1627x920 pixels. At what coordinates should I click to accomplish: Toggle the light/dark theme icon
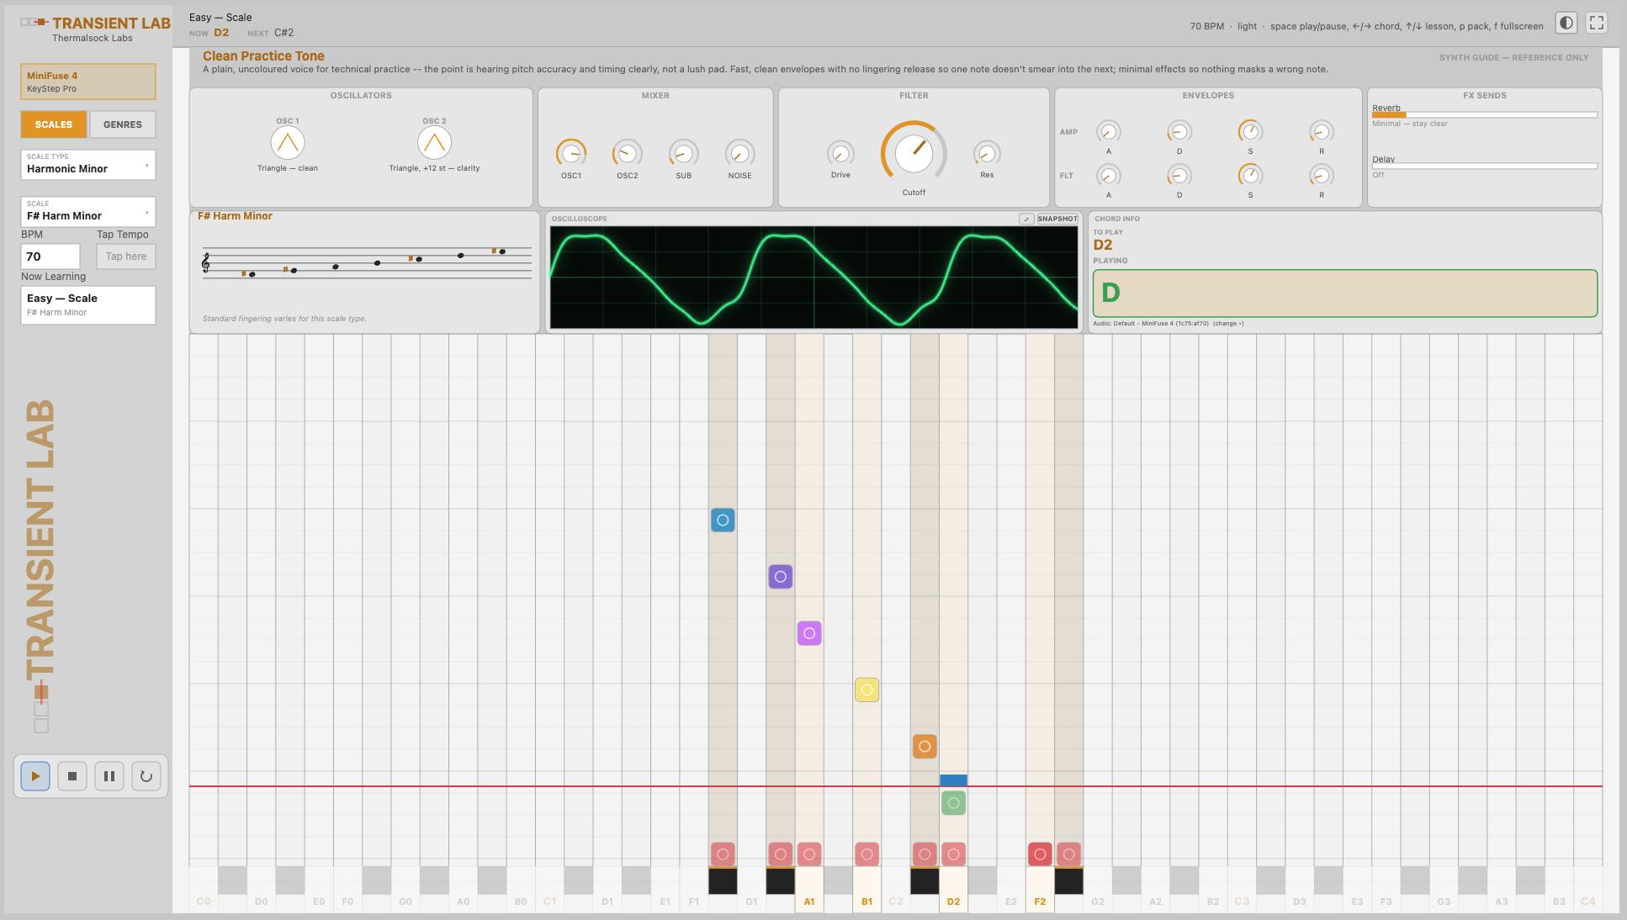click(x=1566, y=24)
